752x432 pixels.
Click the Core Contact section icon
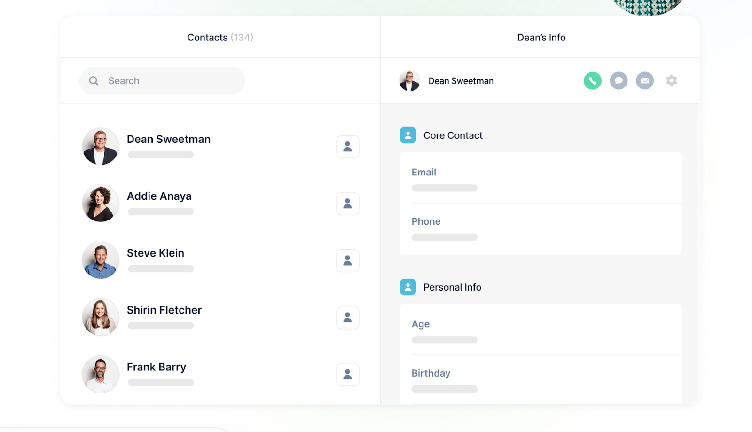(x=408, y=135)
